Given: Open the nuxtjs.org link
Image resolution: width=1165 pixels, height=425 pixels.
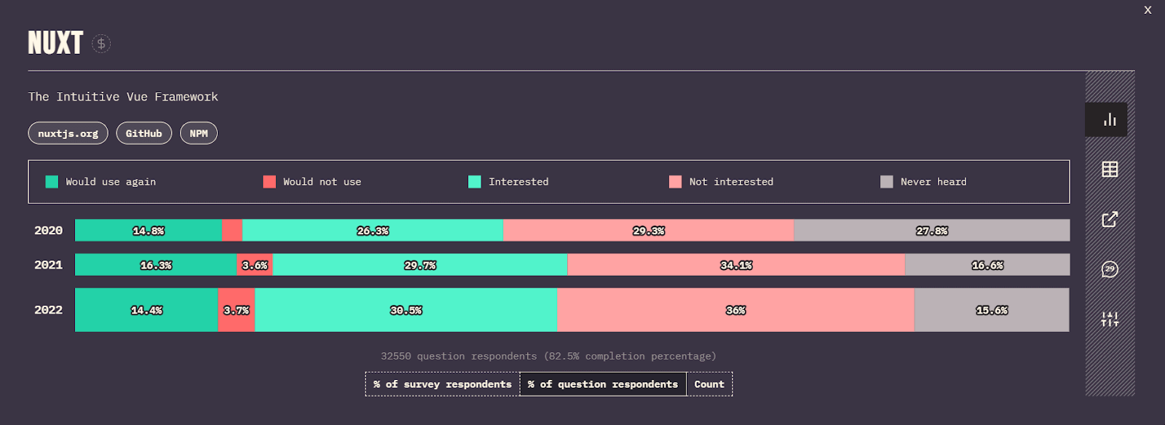Looking at the screenshot, I should [68, 133].
